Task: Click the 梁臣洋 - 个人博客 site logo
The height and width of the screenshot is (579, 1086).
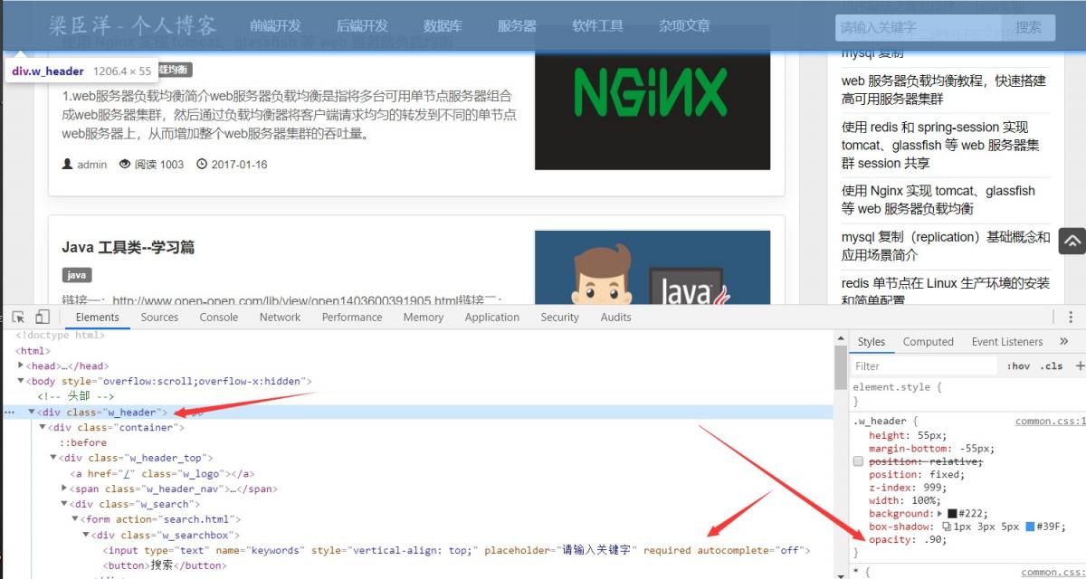Action: 133,25
